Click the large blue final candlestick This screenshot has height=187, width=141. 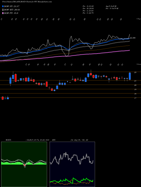pos(130,76)
